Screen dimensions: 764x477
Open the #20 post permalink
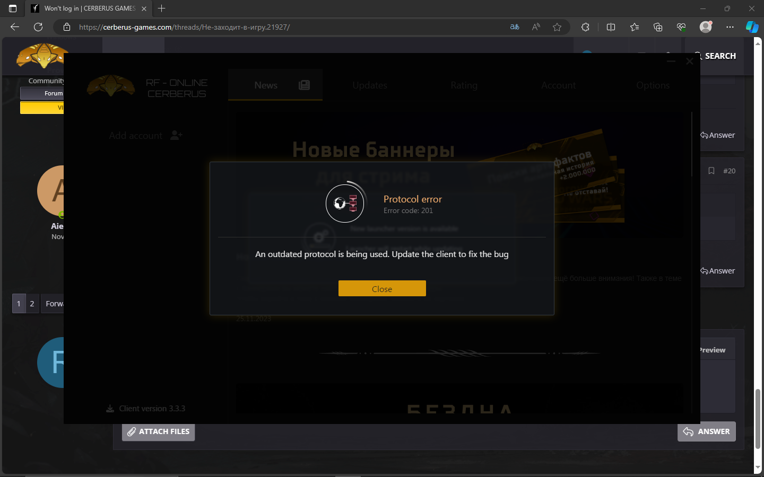point(730,171)
